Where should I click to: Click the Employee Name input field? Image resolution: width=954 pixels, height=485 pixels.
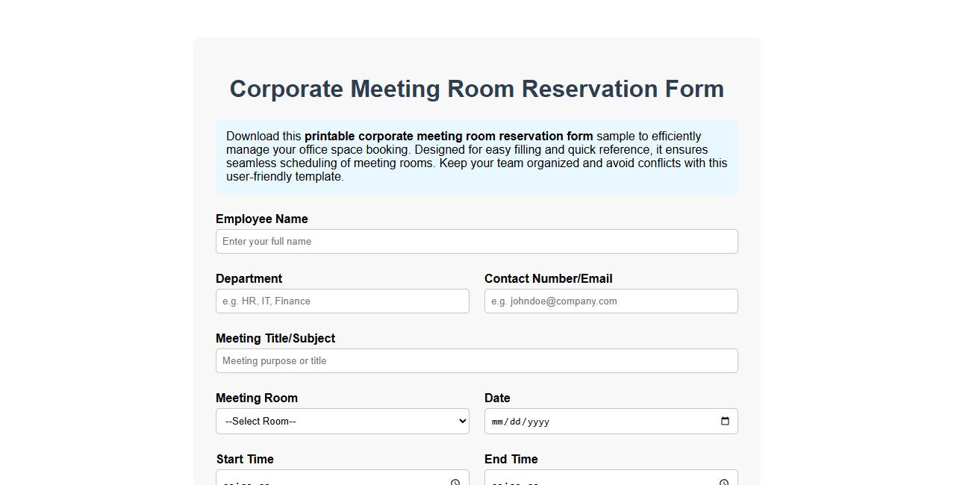[476, 241]
